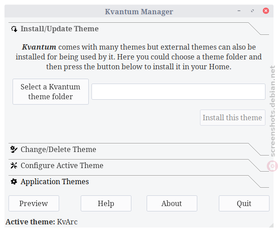Maximize the Kvantum Manager window
Viewport: 278px width, 232px height.
tap(252, 11)
